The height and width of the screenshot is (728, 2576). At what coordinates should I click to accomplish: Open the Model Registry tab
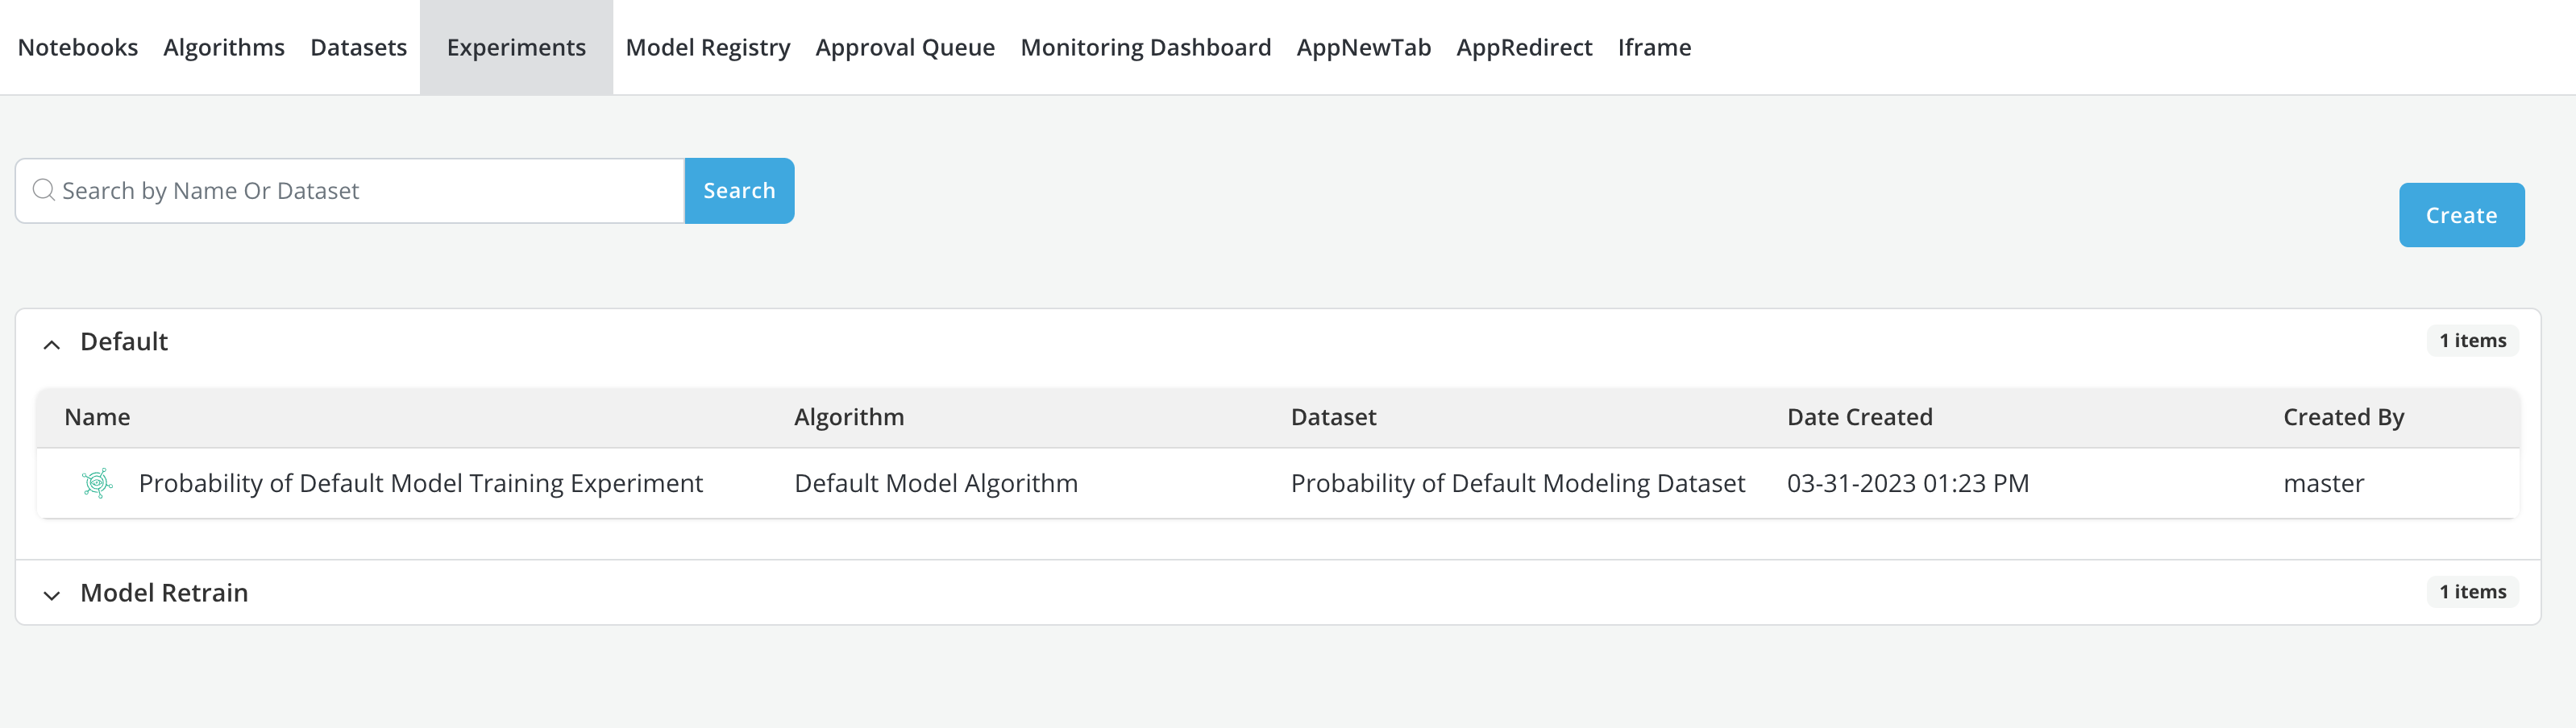pyautogui.click(x=707, y=48)
